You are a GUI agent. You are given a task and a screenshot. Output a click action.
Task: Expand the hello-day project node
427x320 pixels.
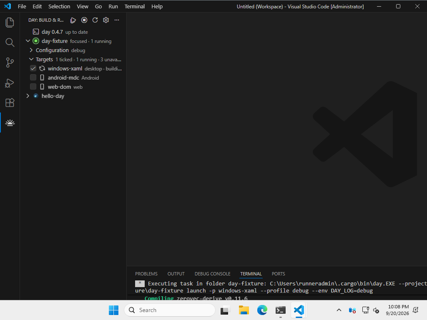(x=28, y=96)
